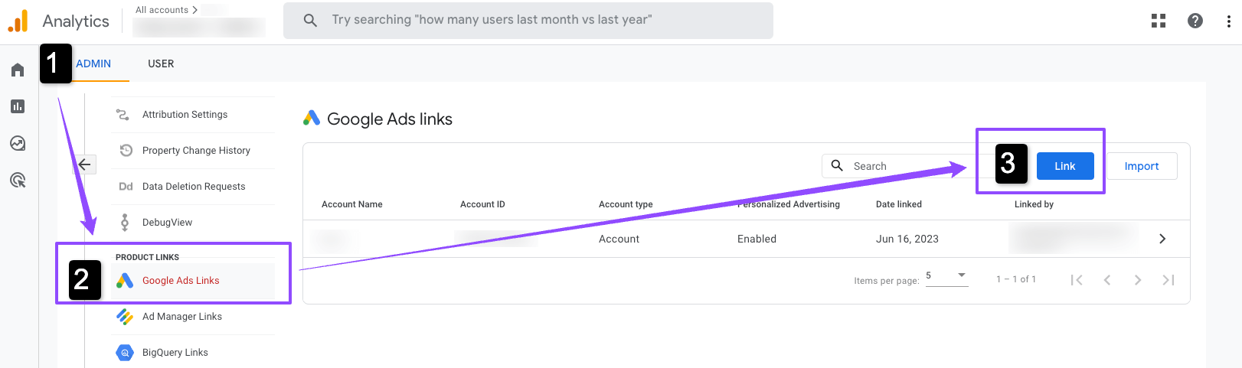This screenshot has height=368, width=1242.
Task: Go to first page of table
Action: pyautogui.click(x=1077, y=280)
